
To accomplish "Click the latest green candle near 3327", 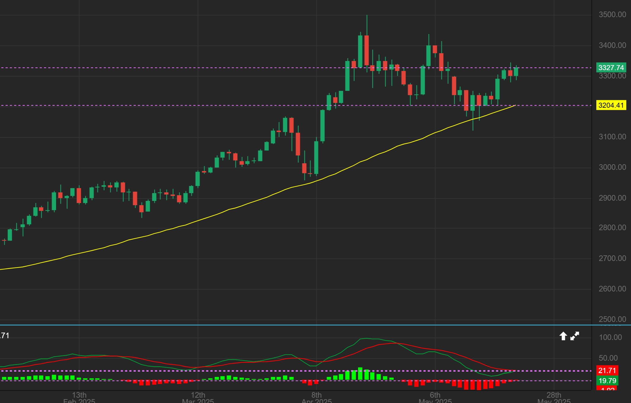I will 516,72.
